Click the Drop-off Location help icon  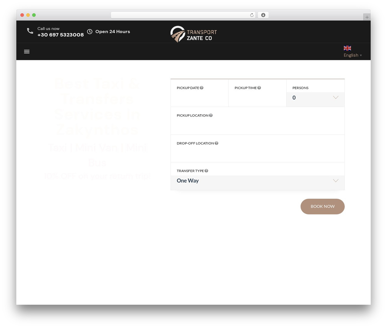[216, 143]
